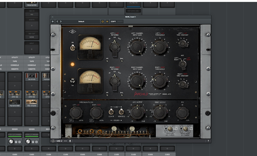Click the INSERTS label above UA 610-B
Image resolution: width=257 pixels, height=156 pixels.
pos(31,69)
